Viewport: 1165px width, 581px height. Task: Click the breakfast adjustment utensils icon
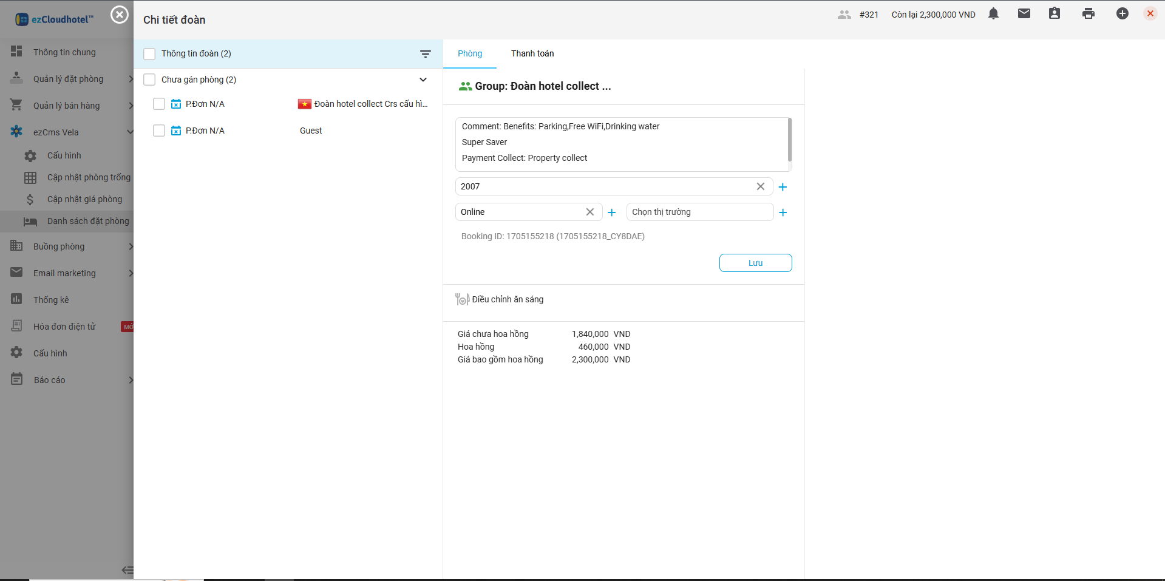click(462, 299)
